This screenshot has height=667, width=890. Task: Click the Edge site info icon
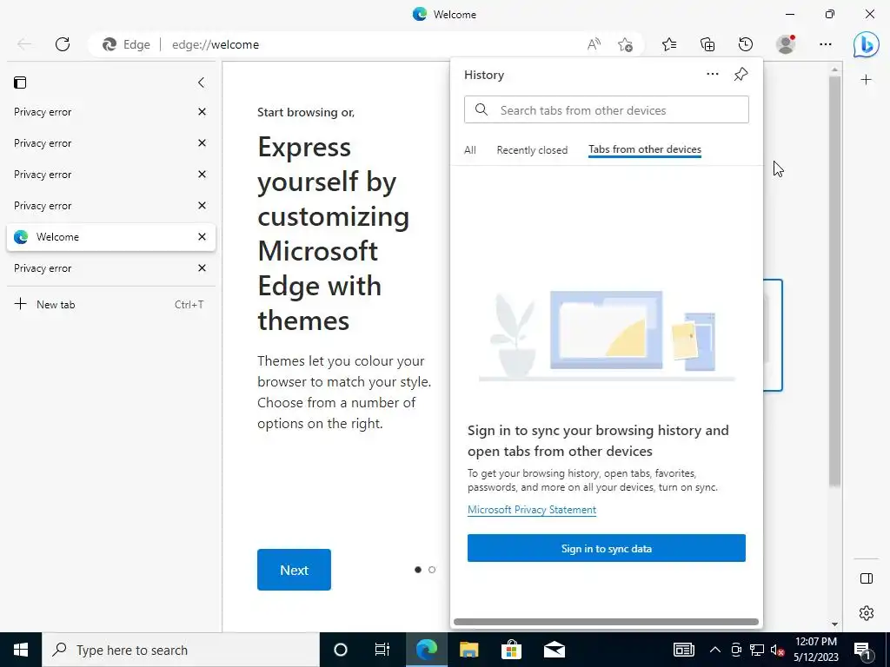110,44
